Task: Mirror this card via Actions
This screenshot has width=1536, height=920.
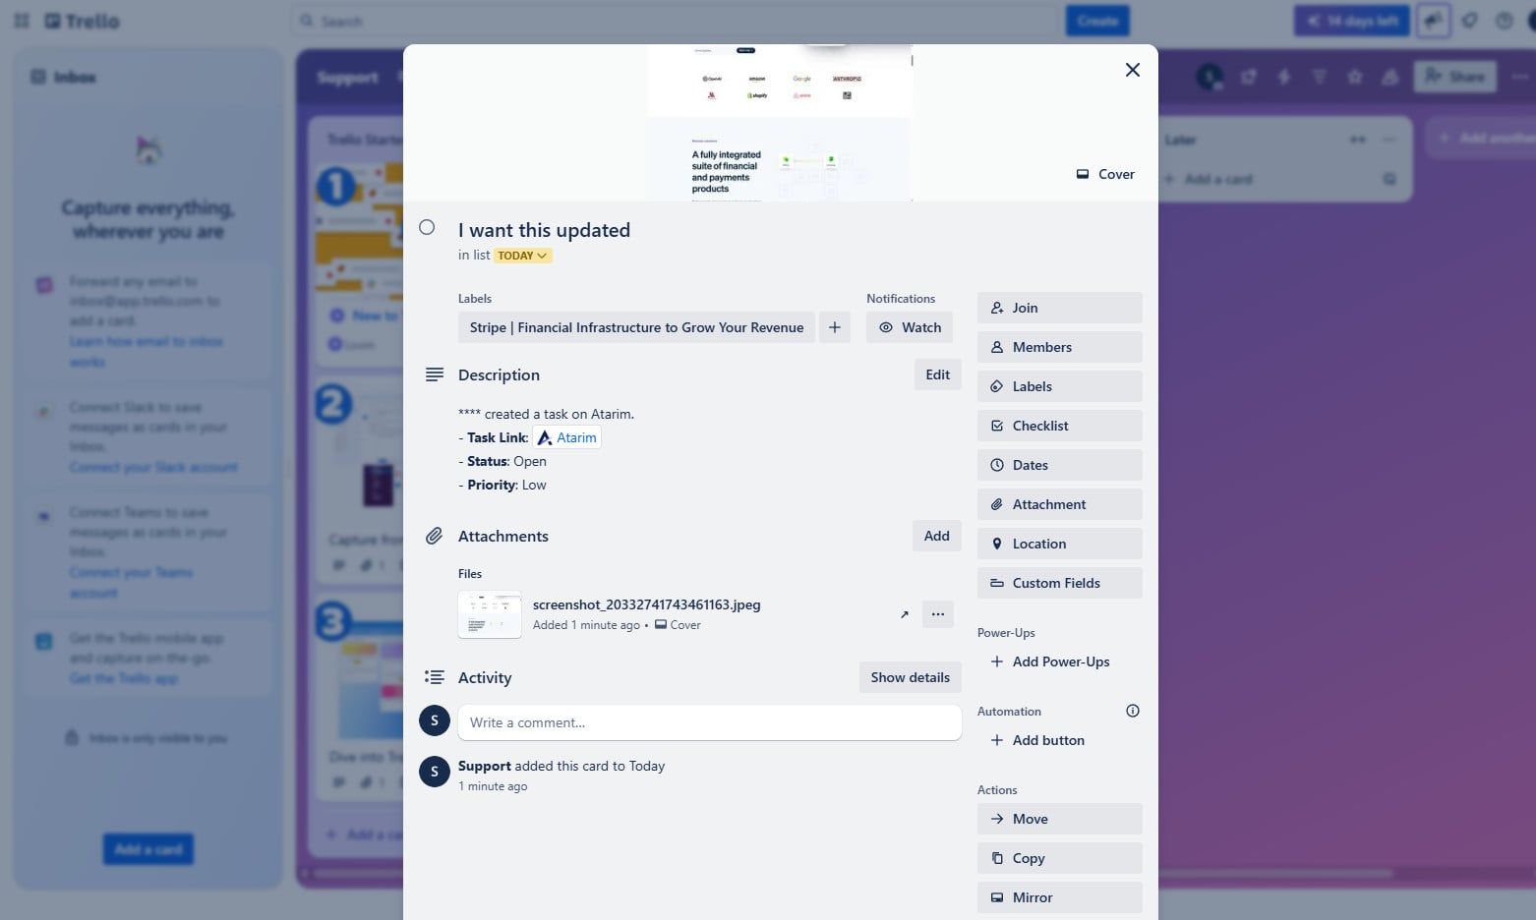Action: click(x=1059, y=897)
